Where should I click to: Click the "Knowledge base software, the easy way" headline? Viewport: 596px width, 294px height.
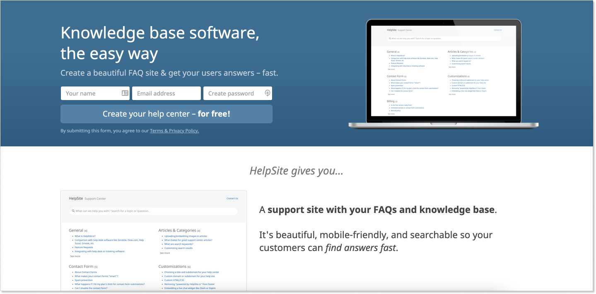pos(160,43)
